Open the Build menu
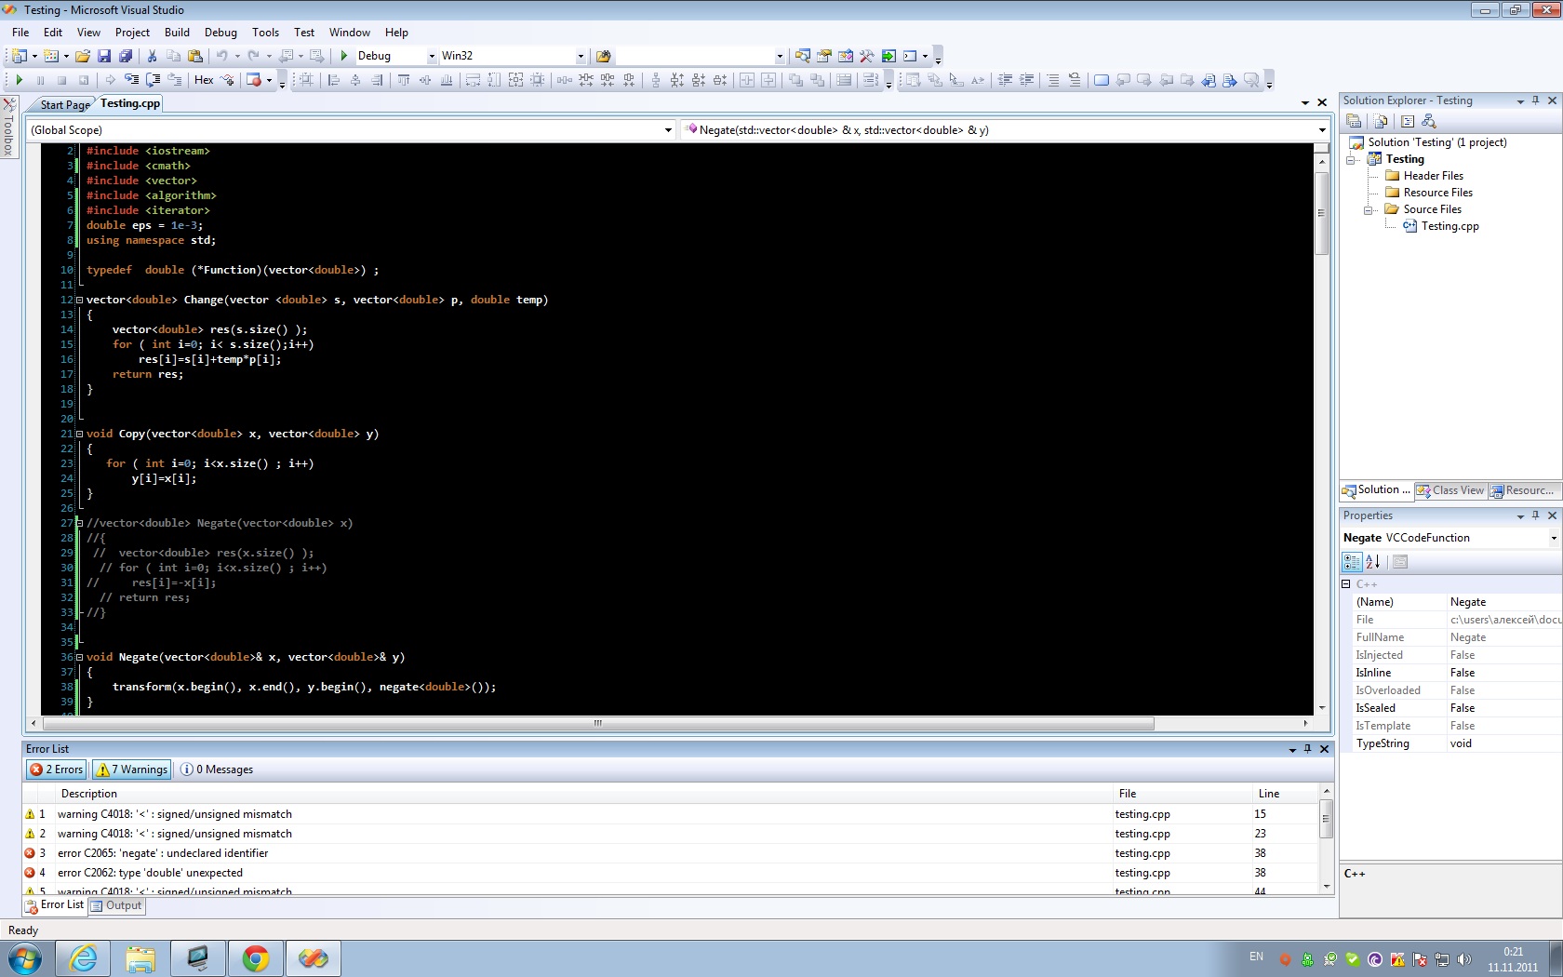This screenshot has width=1563, height=977. (177, 33)
